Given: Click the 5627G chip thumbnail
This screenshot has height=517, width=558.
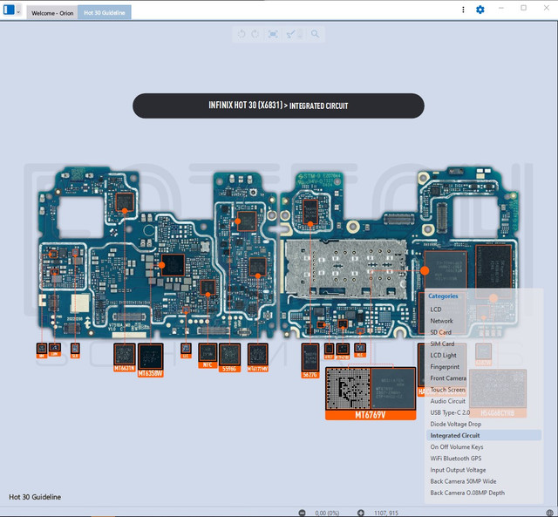Looking at the screenshot, I should coord(310,360).
